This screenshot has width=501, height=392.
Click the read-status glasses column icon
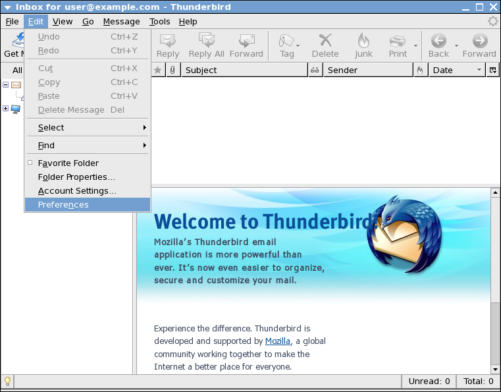315,70
